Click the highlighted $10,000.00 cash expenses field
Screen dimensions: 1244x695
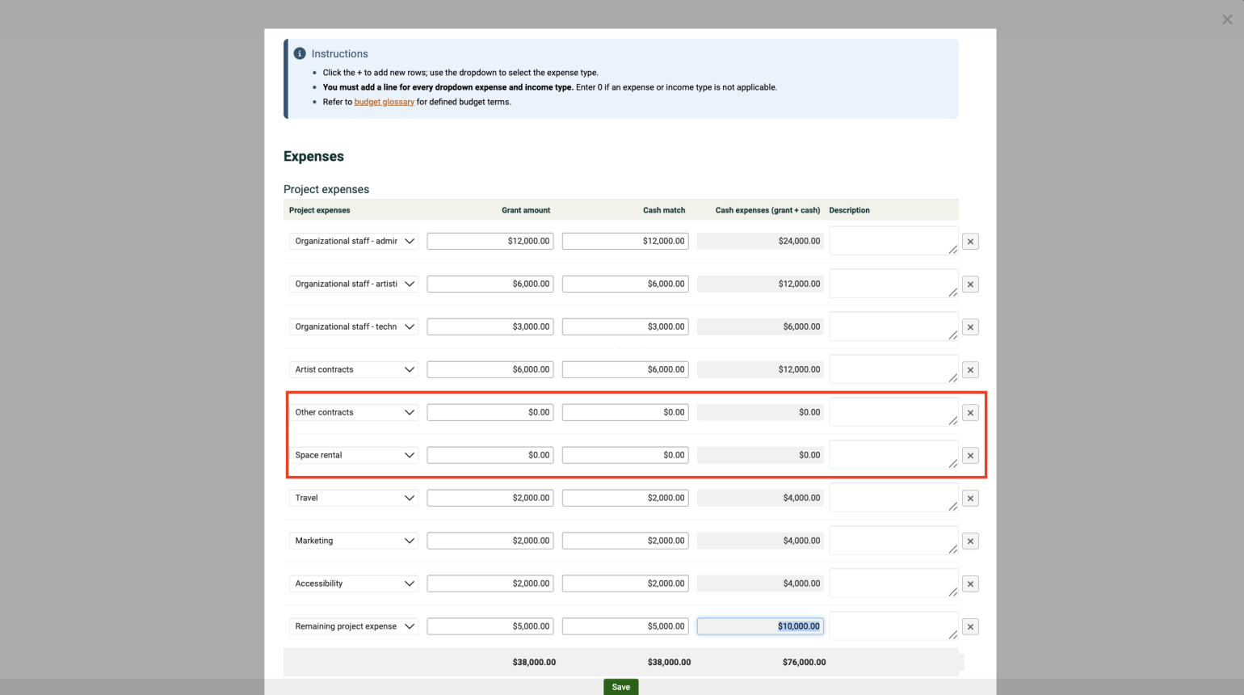(759, 626)
